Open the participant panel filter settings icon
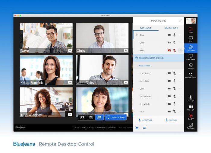 [x=144, y=128]
